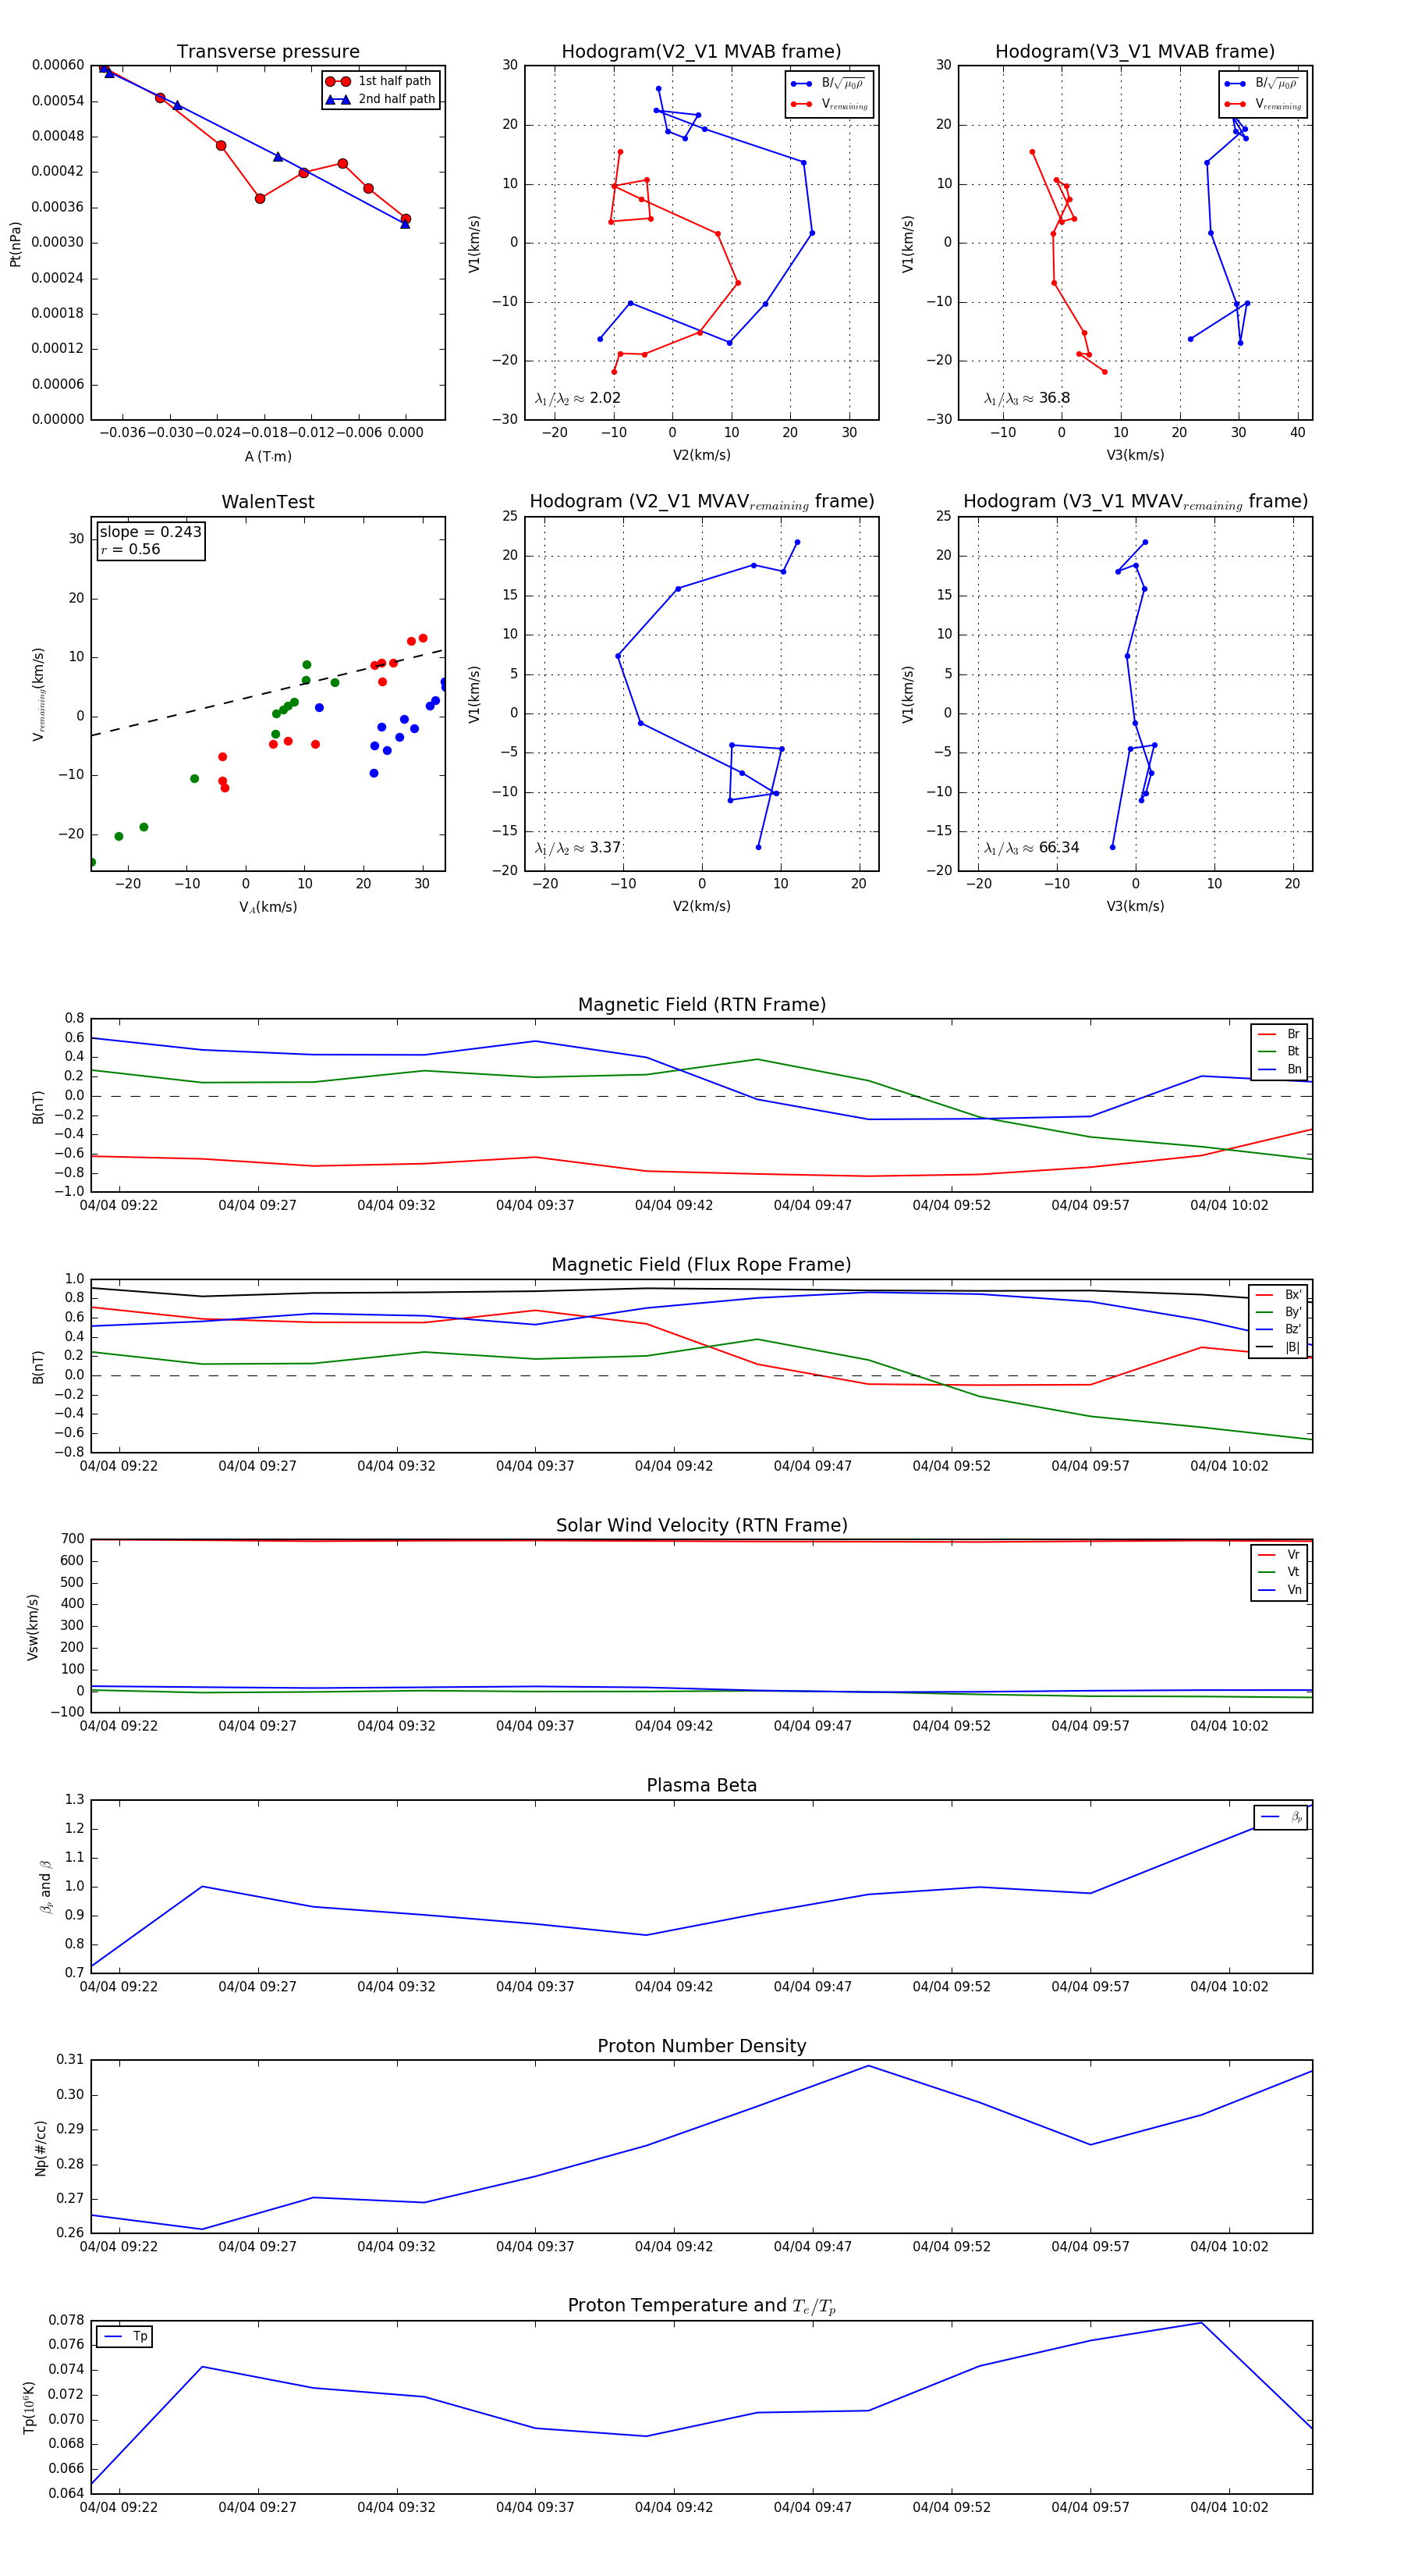Click 'Hodogram (V3_V1 MVAV remaining frame)' title
The image size is (1404, 2576).
[x=1135, y=502]
